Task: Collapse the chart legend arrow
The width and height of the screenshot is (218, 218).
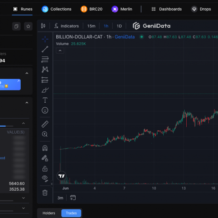Action: tap(60, 51)
